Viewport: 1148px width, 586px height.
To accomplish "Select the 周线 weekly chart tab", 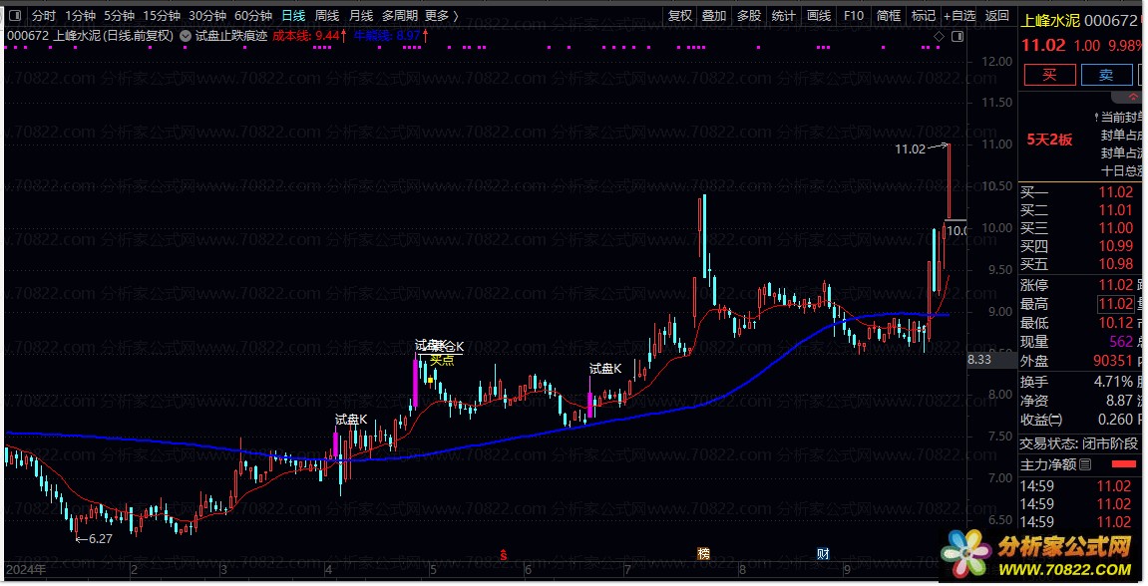I will click(327, 16).
